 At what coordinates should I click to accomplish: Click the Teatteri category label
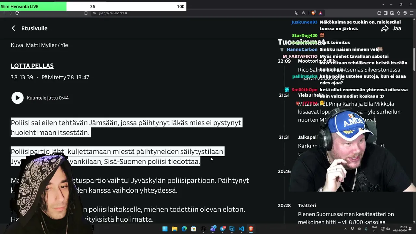(307, 205)
